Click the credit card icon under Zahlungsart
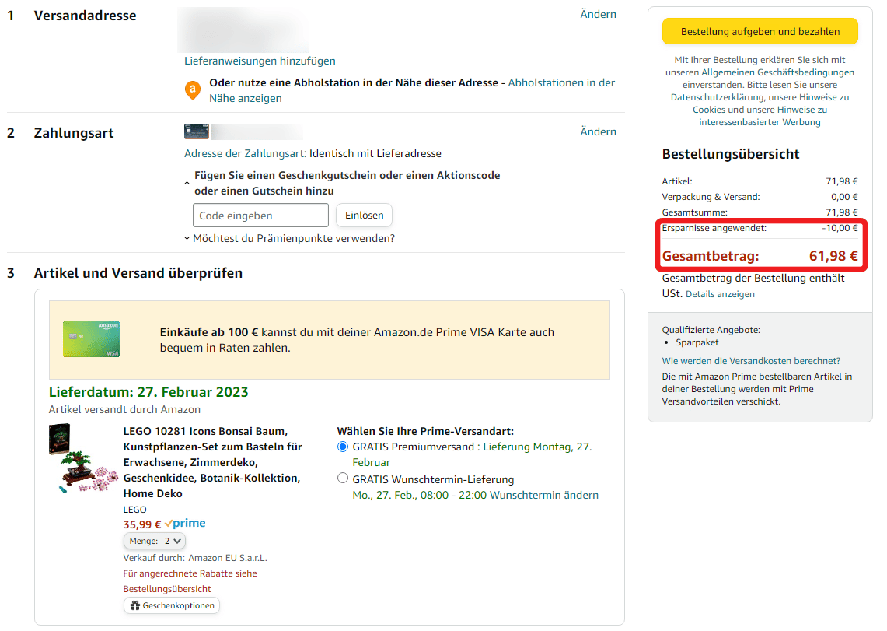This screenshot has height=631, width=887. click(197, 131)
